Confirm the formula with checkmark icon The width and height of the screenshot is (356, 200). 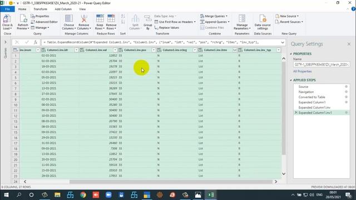click(27, 42)
